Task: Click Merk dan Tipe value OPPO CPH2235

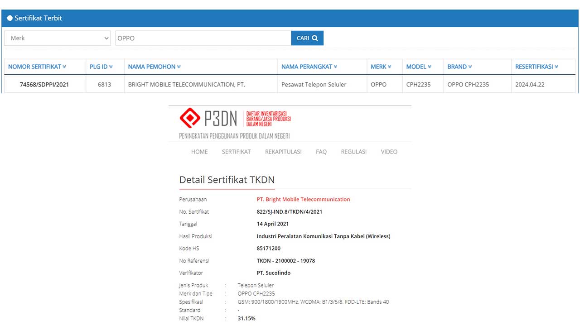Action: [x=256, y=293]
